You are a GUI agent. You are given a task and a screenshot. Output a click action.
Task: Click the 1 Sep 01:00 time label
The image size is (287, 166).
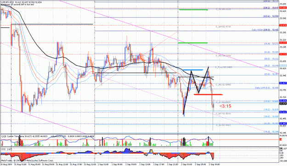103,164
